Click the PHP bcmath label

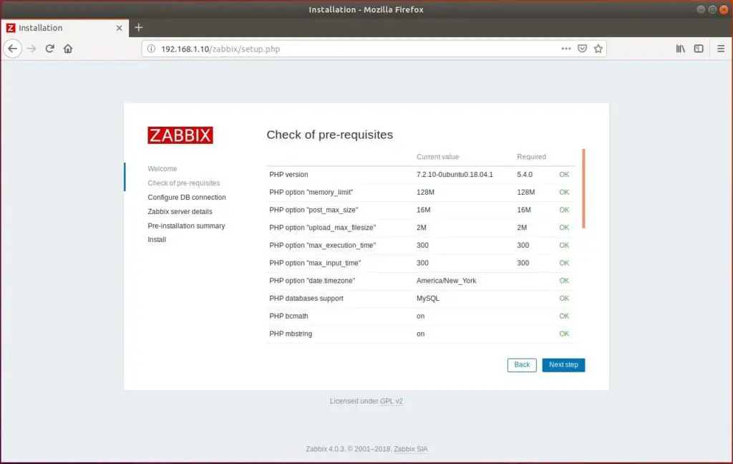coord(288,316)
